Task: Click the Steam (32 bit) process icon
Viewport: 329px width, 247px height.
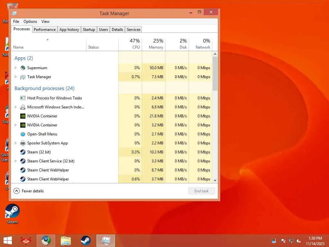Action: [x=23, y=152]
